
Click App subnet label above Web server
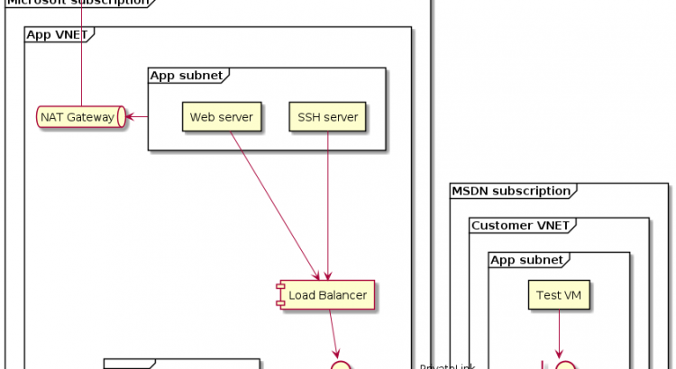187,76
